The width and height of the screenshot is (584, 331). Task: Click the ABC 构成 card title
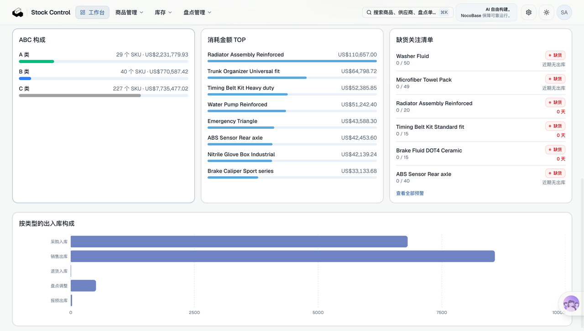coord(32,40)
